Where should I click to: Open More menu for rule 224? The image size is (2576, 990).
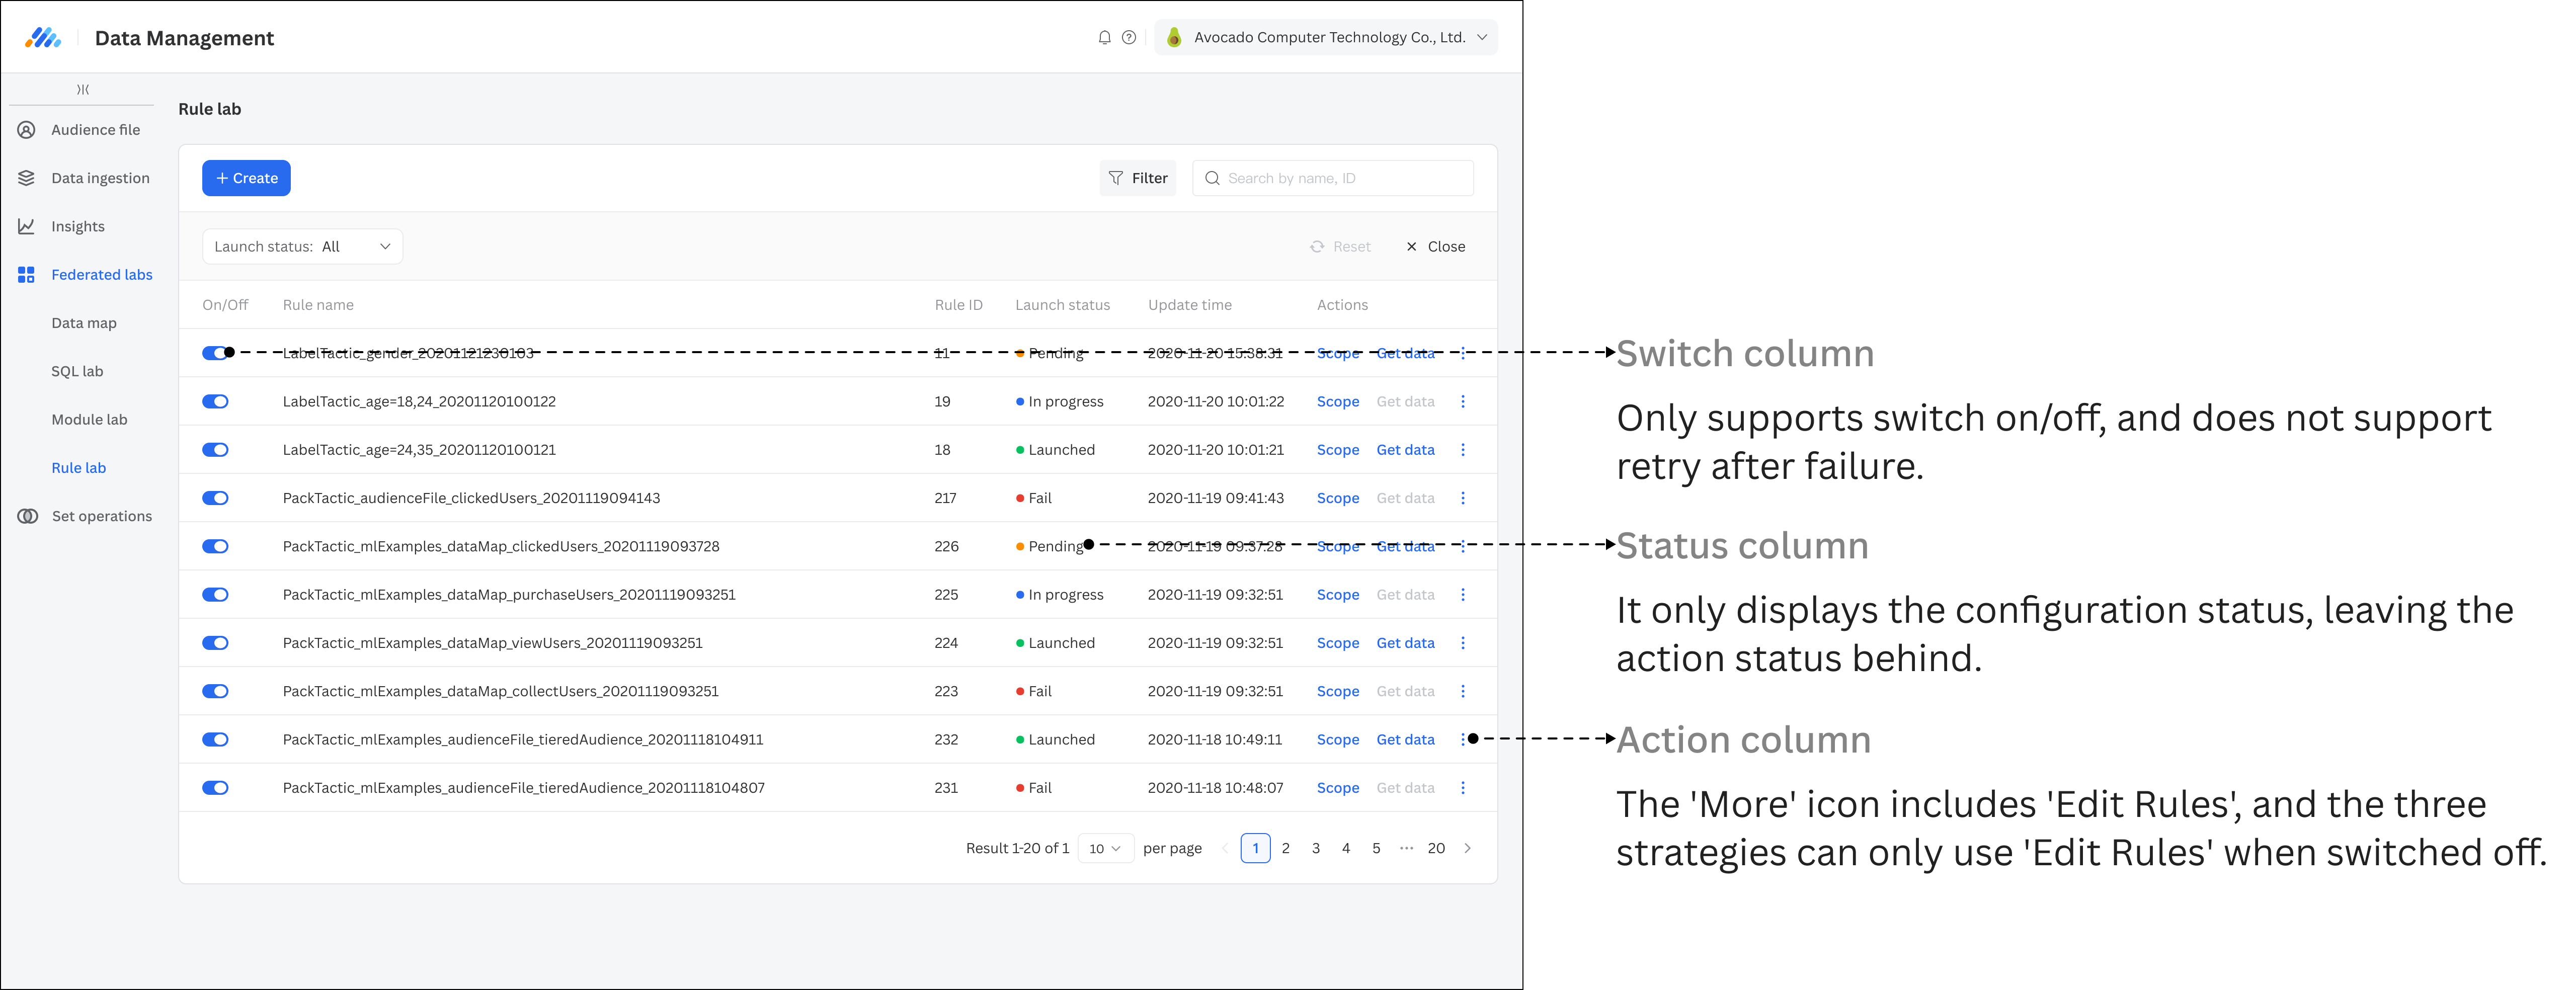click(x=1463, y=643)
